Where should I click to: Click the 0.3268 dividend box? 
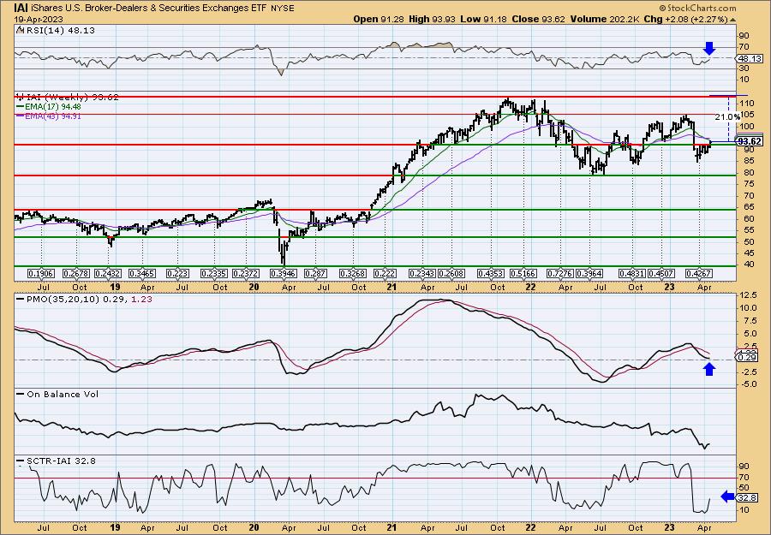tap(353, 274)
